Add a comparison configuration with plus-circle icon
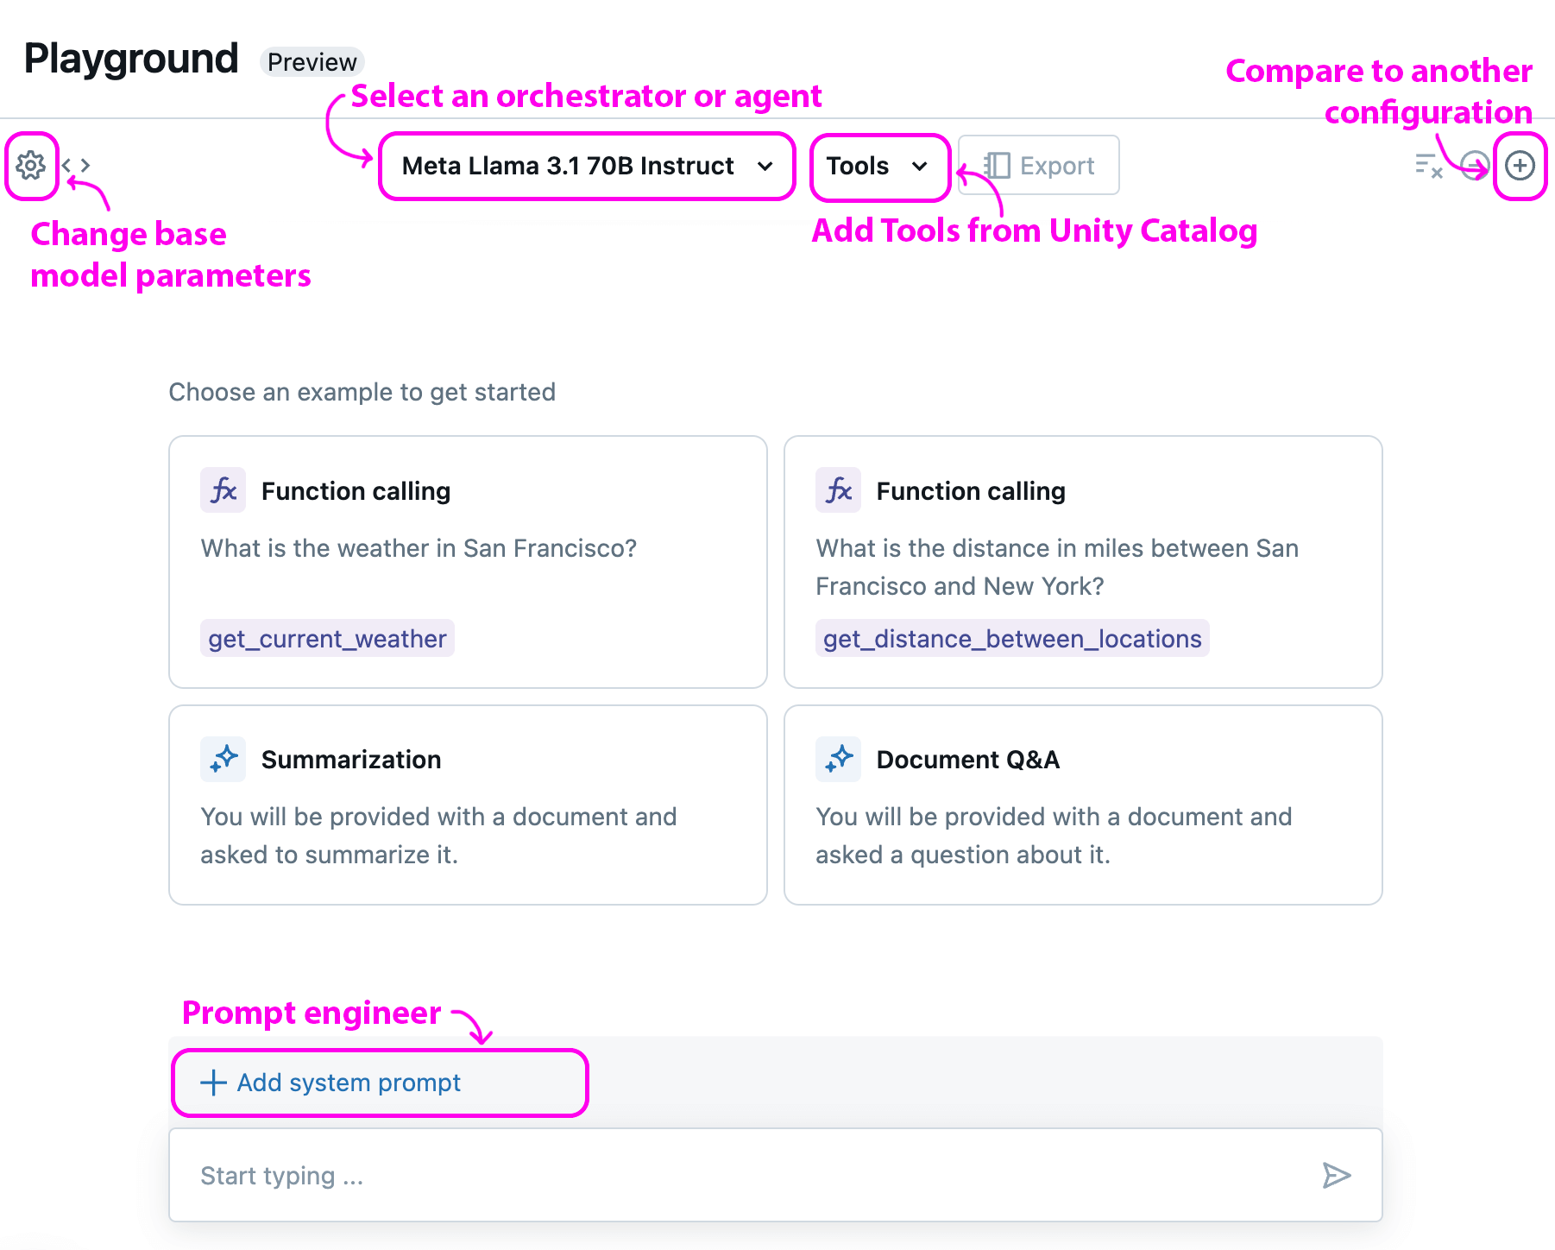 (1520, 165)
